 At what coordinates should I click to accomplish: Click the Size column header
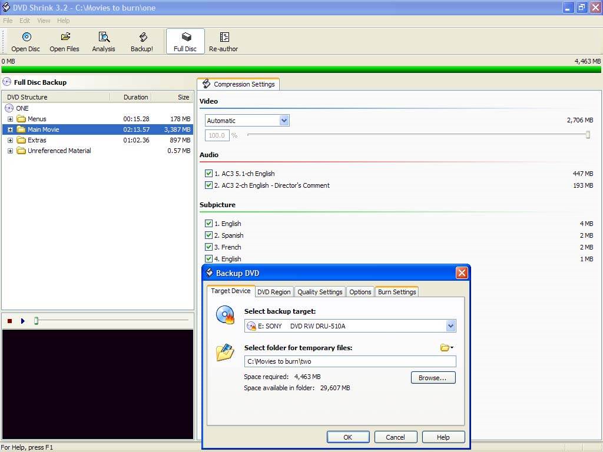[x=172, y=97]
